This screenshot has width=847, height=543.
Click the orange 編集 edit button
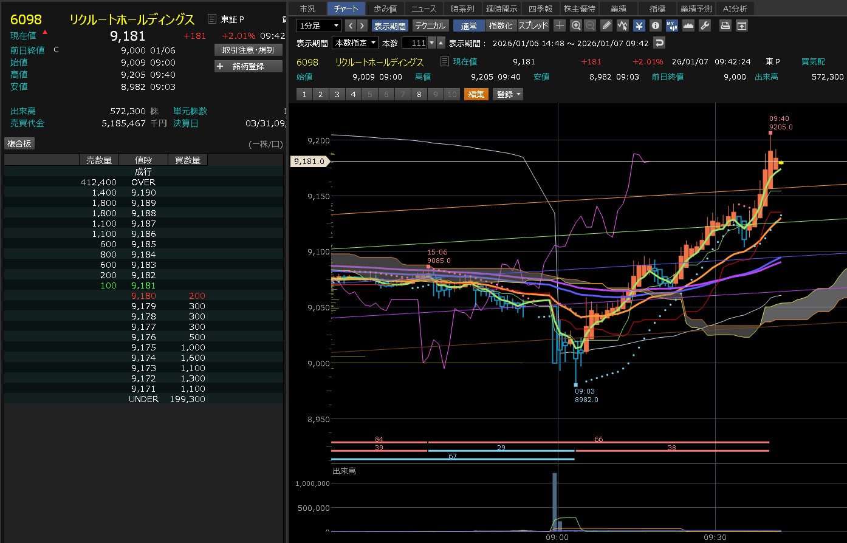476,94
